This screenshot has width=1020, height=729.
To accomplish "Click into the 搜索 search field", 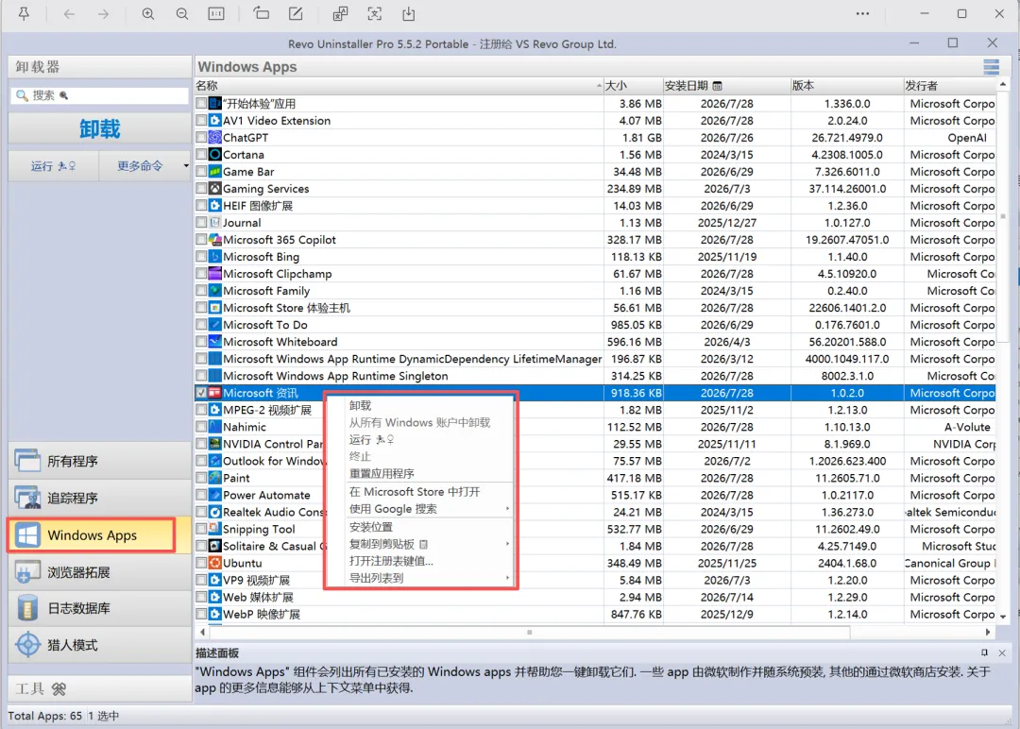I will click(x=99, y=95).
